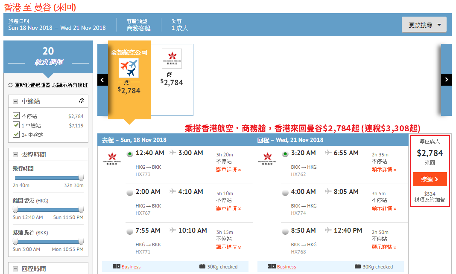The height and width of the screenshot is (274, 456).
Task: Click the plane icon of the 3:20 AM return flight
Action: [328, 153]
